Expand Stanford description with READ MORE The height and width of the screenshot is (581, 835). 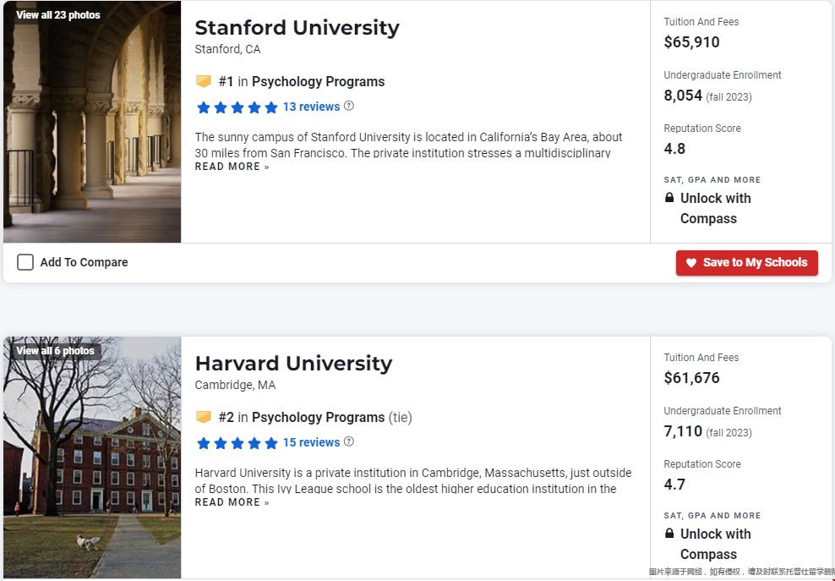232,167
